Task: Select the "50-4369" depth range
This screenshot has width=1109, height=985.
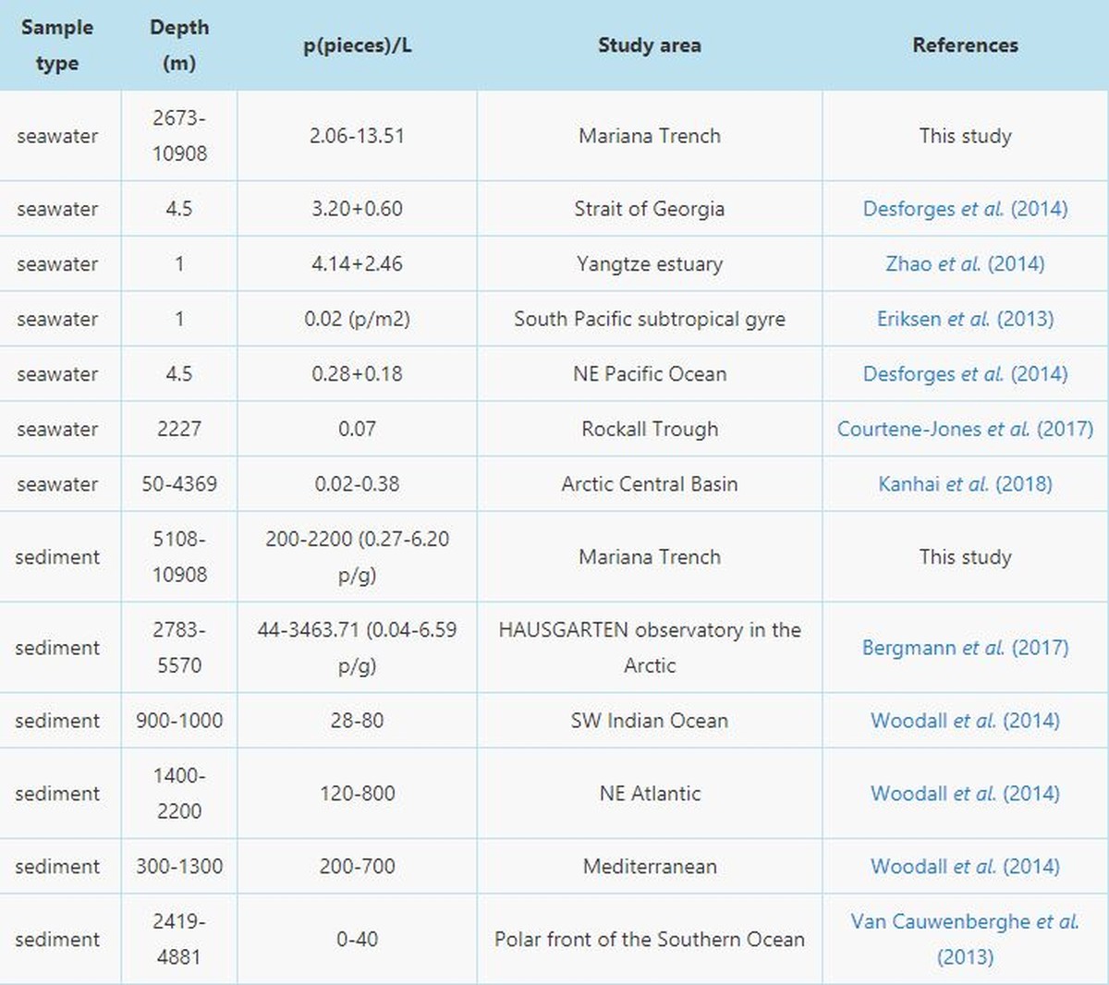Action: (179, 484)
